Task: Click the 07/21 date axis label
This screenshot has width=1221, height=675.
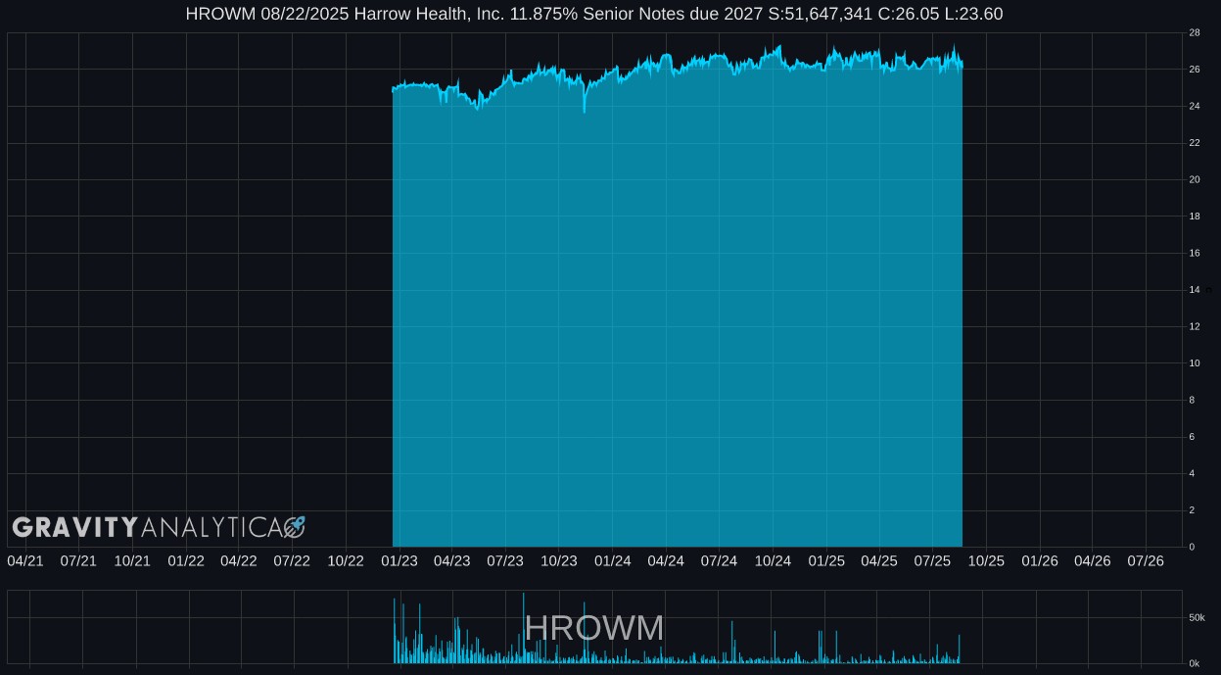Action: click(78, 560)
